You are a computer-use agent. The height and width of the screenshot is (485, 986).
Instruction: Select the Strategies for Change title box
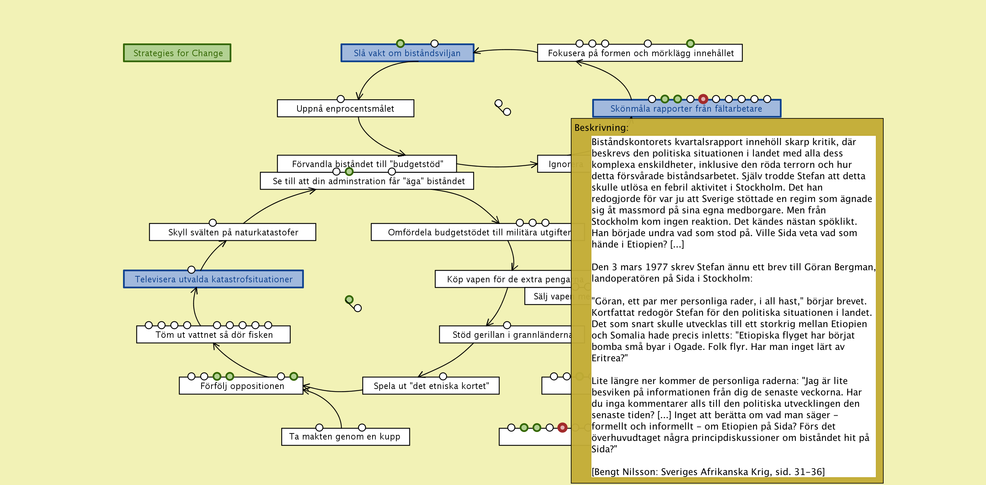coord(177,53)
